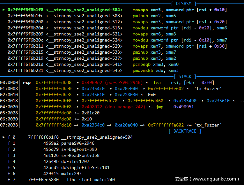Select the STACK section header
The height and width of the screenshot is (185, 244).
[x=185, y=76]
